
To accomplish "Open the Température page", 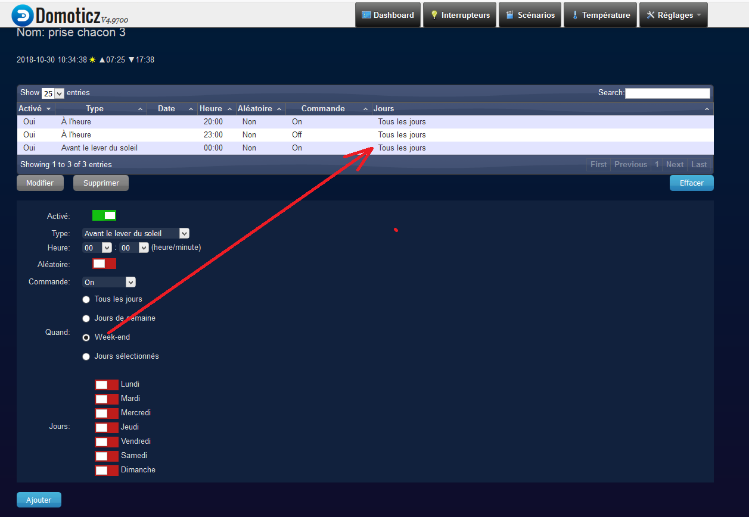I will point(601,15).
